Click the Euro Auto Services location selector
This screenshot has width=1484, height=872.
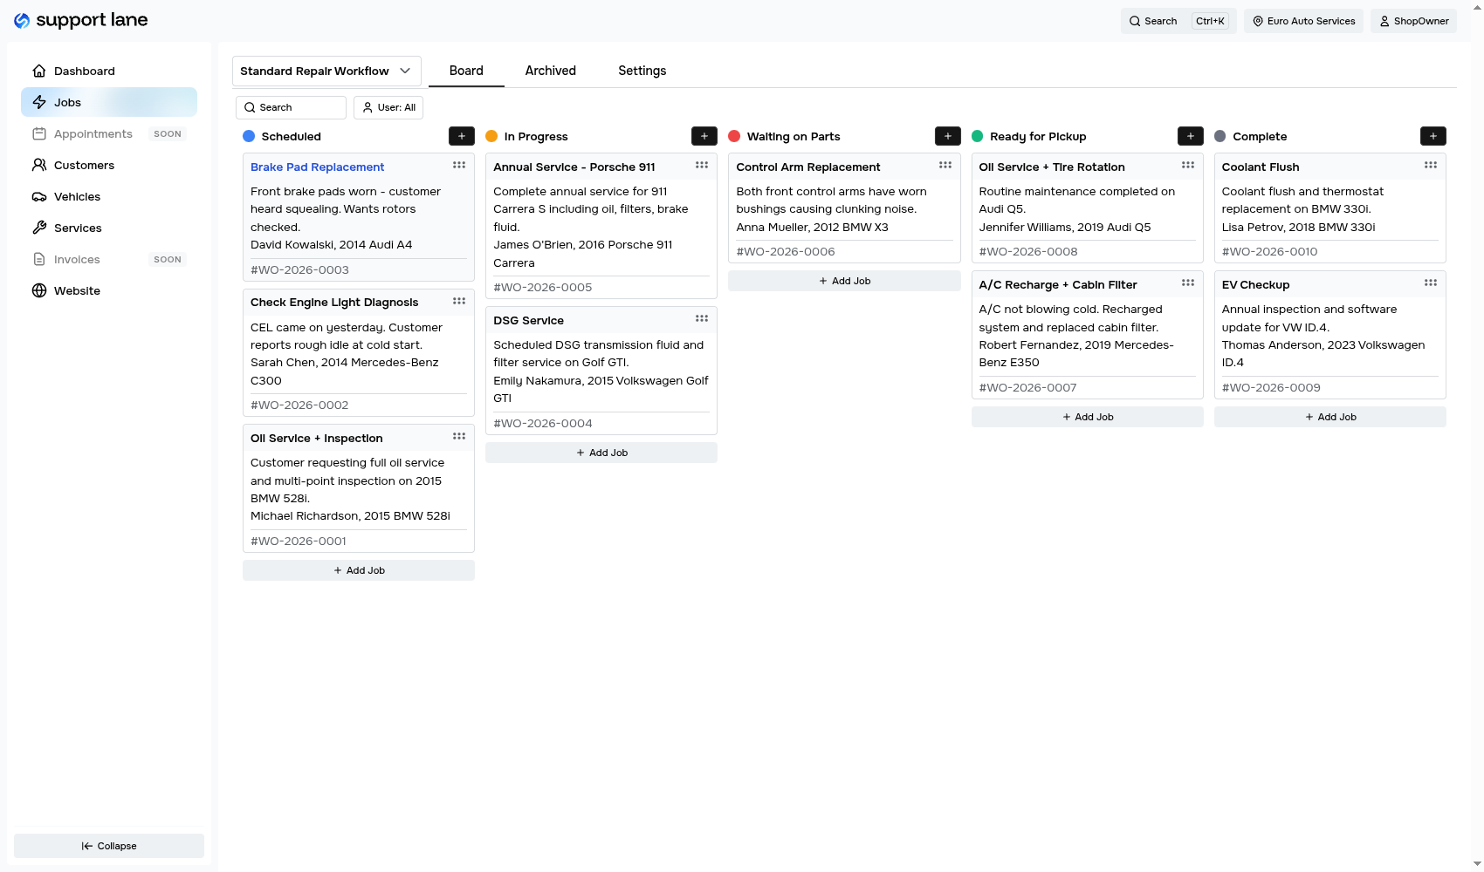coord(1303,20)
